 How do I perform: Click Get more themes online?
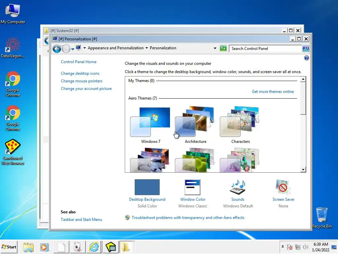[273, 92]
